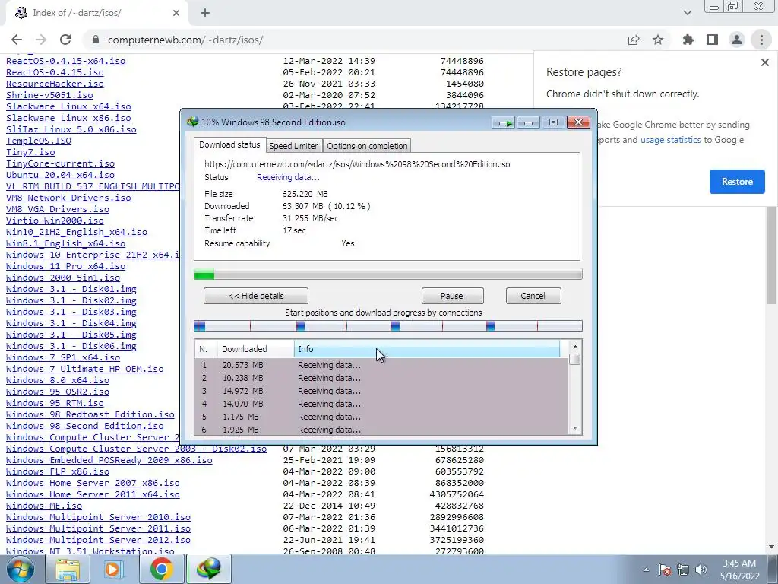Click the Chrome address bar URL
Image resolution: width=778 pixels, height=584 pixels.
(x=185, y=40)
